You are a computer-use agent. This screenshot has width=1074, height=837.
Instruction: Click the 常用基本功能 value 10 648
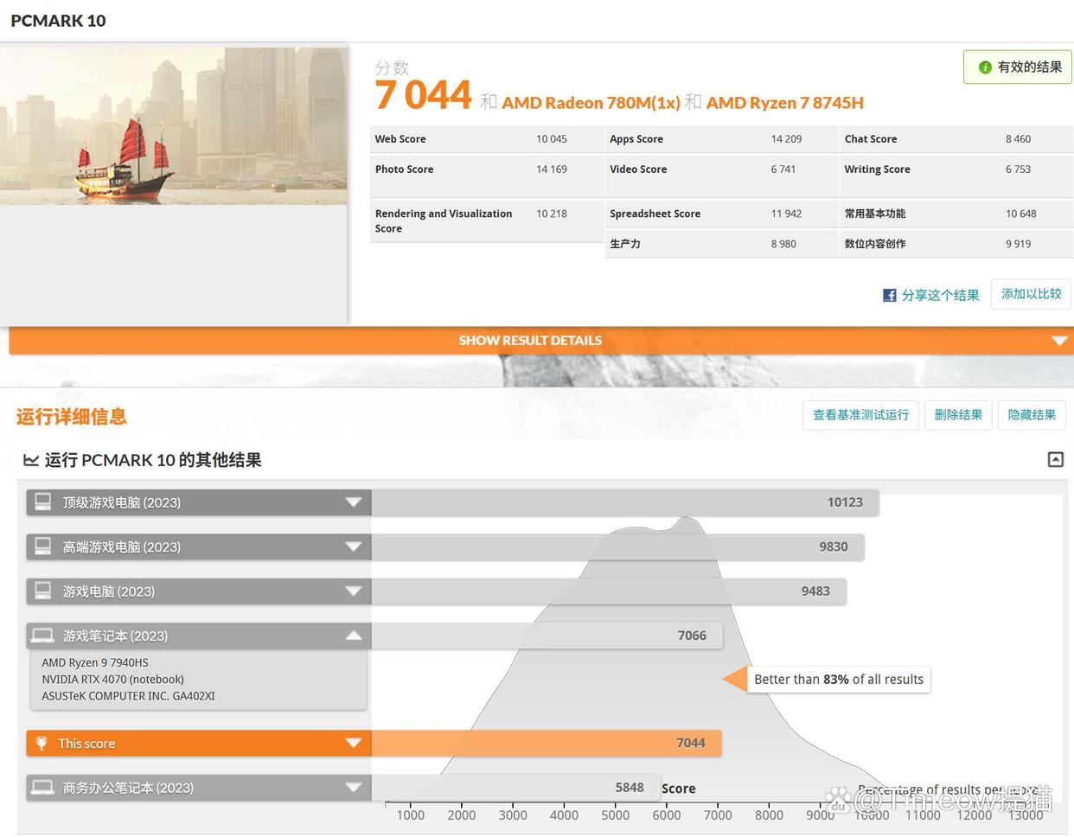pyautogui.click(x=1020, y=214)
